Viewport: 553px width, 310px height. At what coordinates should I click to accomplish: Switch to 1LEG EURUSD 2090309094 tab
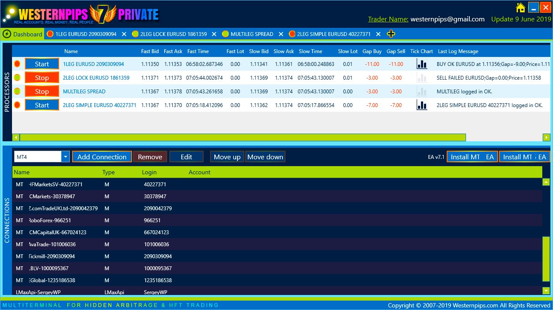point(86,34)
